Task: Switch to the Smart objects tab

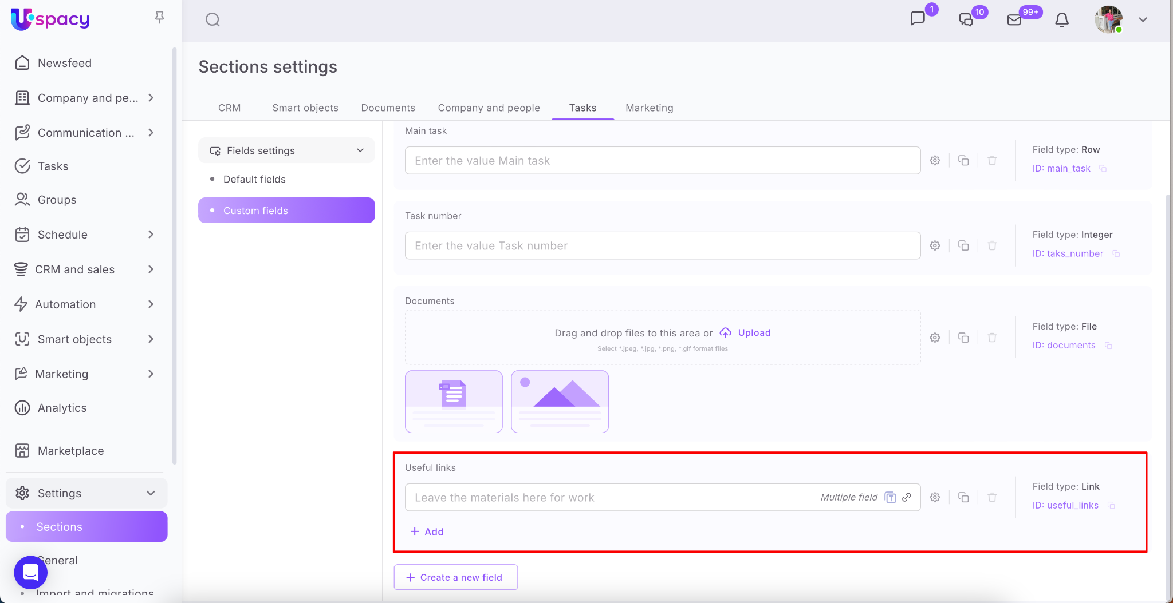Action: click(x=305, y=108)
